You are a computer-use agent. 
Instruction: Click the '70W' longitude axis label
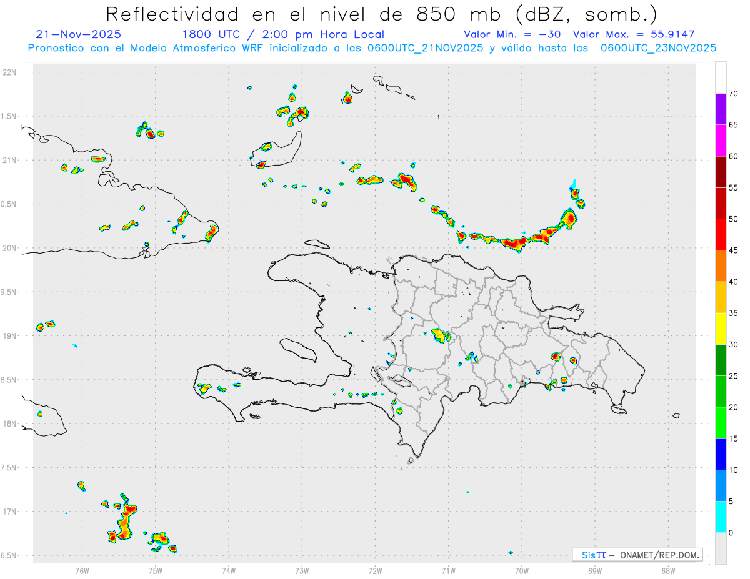[522, 570]
